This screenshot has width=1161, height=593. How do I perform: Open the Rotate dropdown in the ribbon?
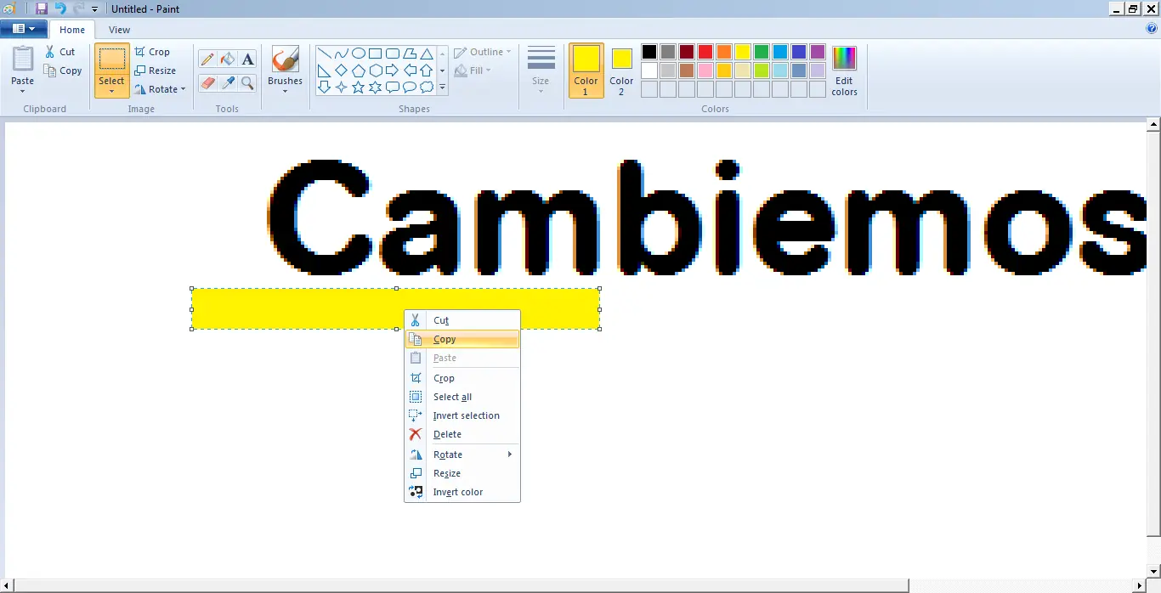[160, 89]
